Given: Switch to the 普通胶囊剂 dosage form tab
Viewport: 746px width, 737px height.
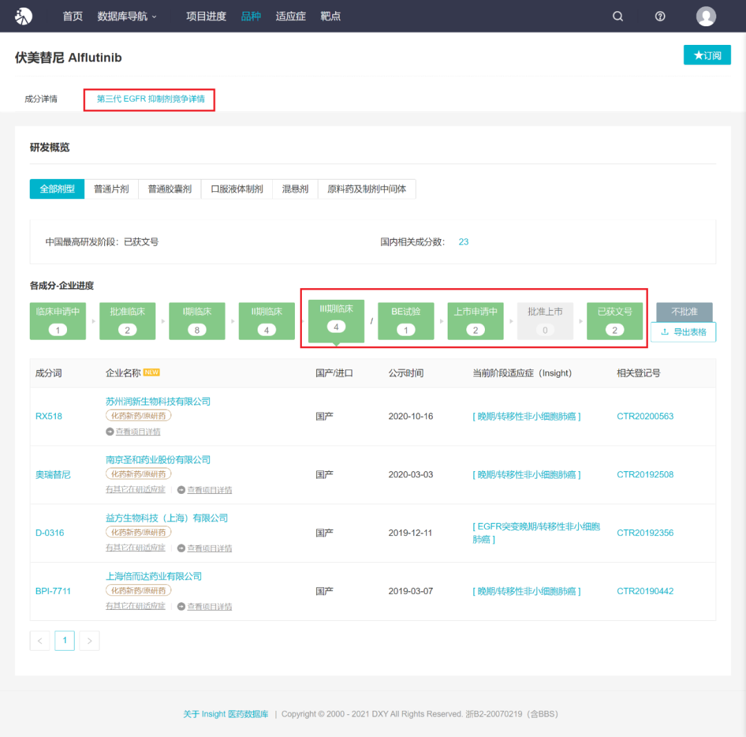Looking at the screenshot, I should 169,189.
